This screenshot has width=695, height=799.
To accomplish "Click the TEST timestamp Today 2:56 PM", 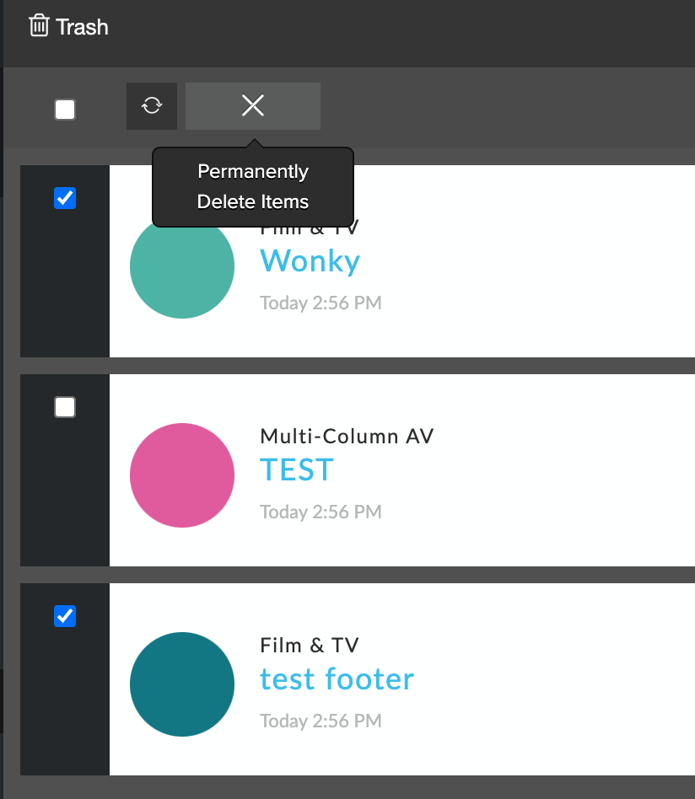I will pyautogui.click(x=321, y=512).
